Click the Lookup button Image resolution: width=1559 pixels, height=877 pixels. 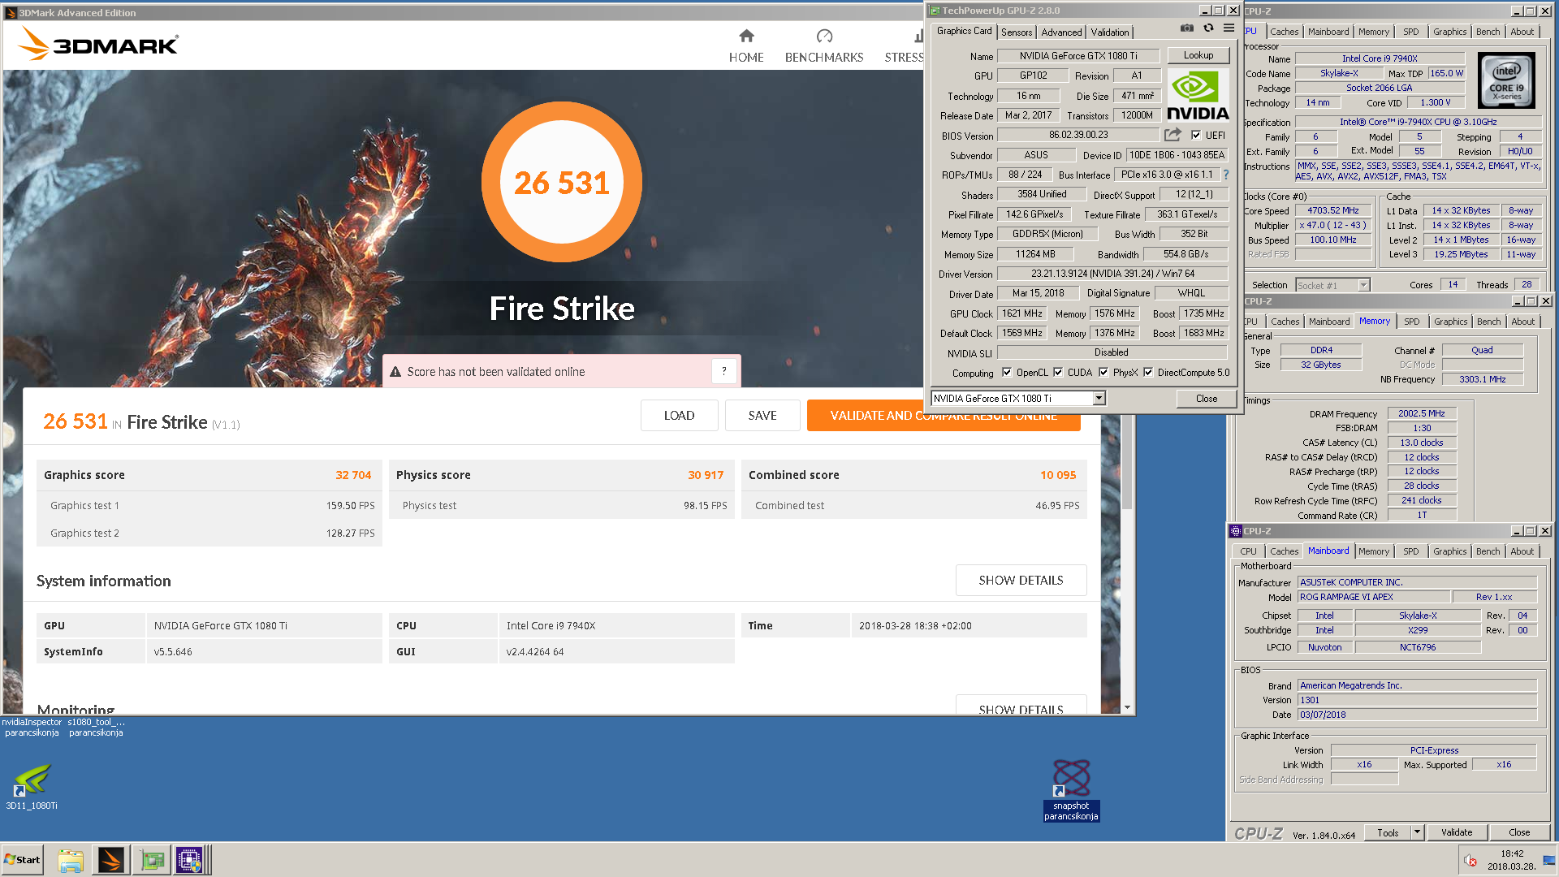coord(1198,55)
